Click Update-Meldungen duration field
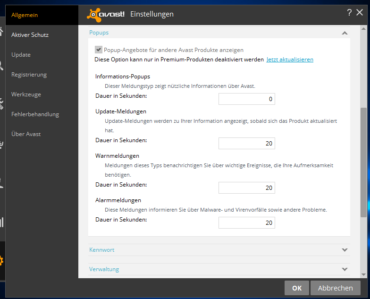 click(x=246, y=144)
